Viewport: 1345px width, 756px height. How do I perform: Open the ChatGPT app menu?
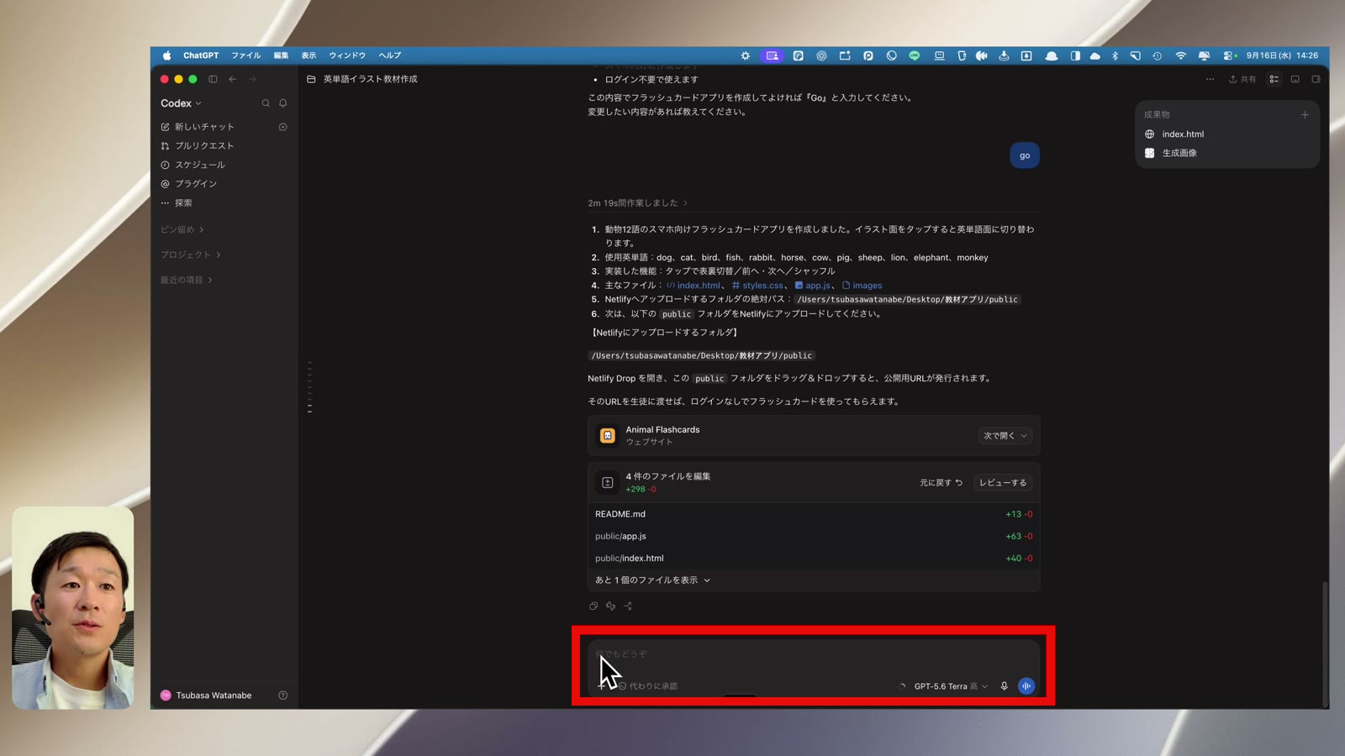point(201,55)
